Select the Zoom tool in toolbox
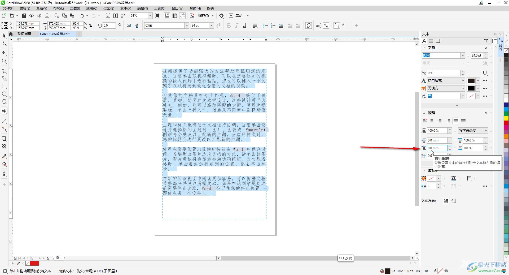Screen dimensions: 509x275 4,61
